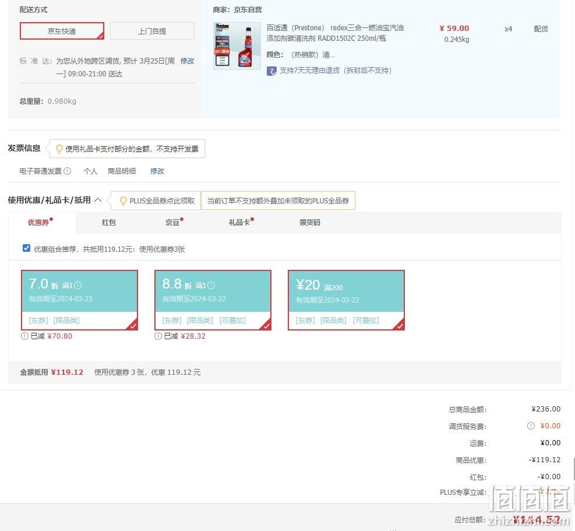Image resolution: width=575 pixels, height=531 pixels.
Task: Click 修改 link for delivery time
Action: 187,61
